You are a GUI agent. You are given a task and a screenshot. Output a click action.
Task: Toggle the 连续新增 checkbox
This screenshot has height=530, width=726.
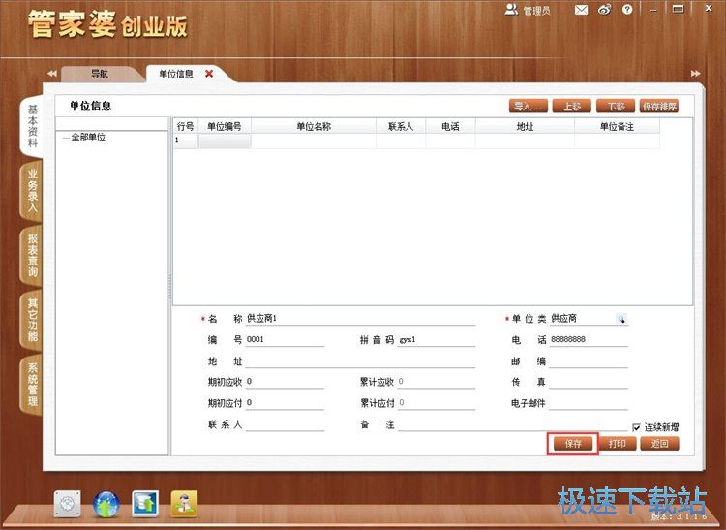(x=637, y=427)
